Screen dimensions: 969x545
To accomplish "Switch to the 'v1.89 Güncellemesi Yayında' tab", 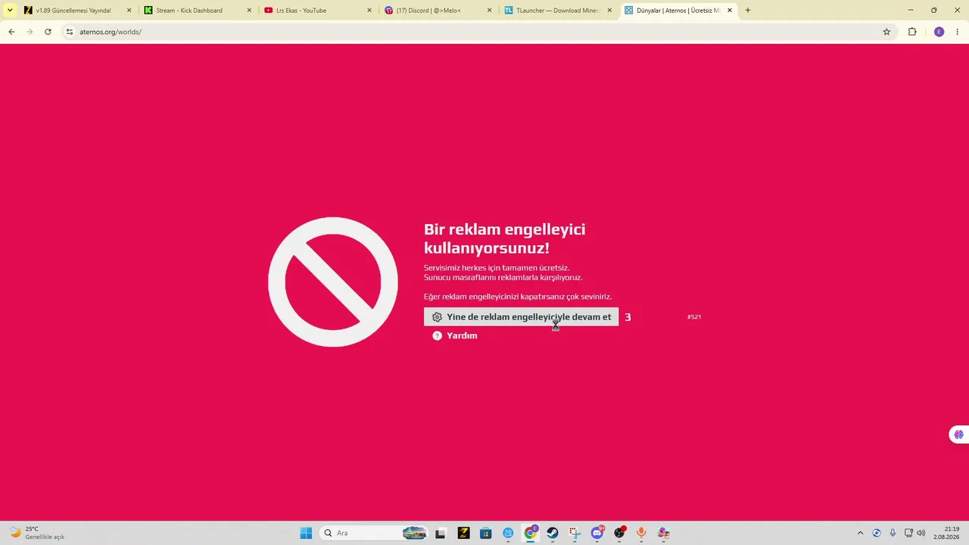I will tap(73, 11).
